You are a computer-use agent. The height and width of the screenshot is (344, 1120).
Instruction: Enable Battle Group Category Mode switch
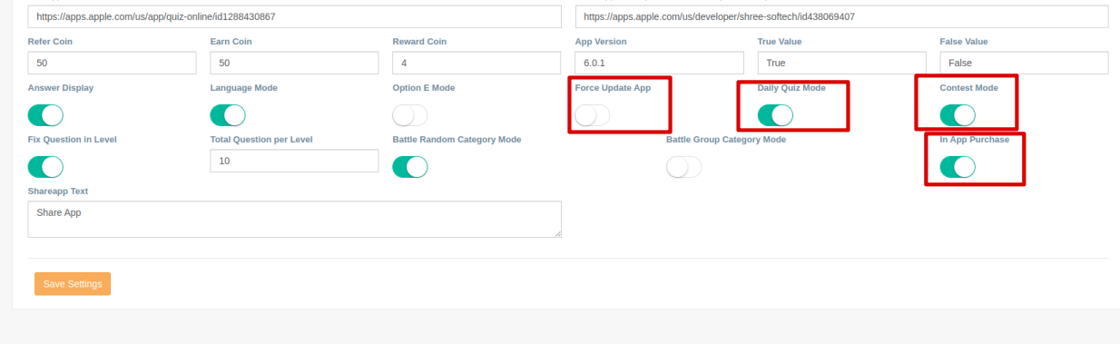point(683,167)
